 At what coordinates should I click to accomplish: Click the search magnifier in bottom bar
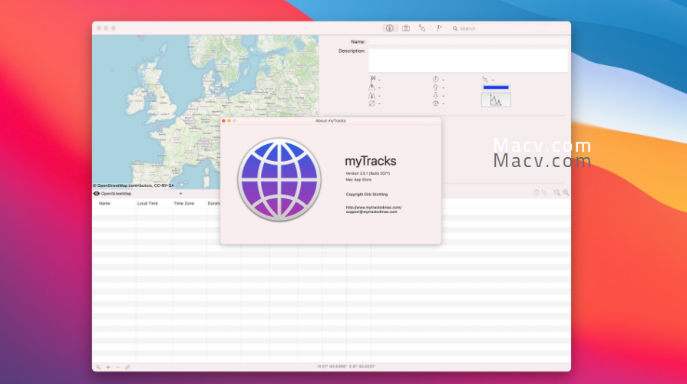[x=98, y=367]
